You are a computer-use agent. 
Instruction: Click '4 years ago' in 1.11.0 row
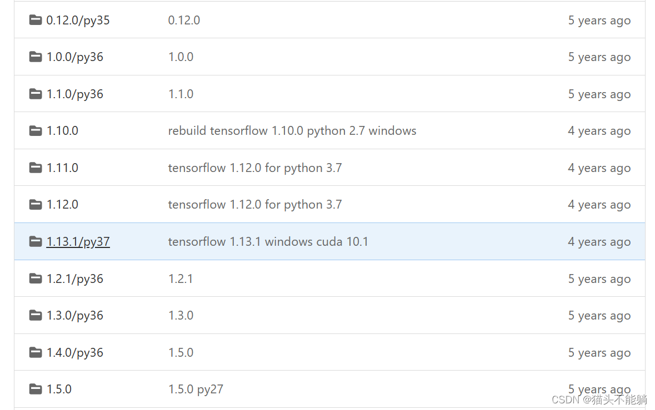point(599,168)
